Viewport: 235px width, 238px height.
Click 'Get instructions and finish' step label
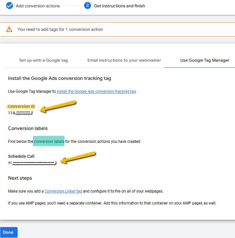pyautogui.click(x=119, y=6)
